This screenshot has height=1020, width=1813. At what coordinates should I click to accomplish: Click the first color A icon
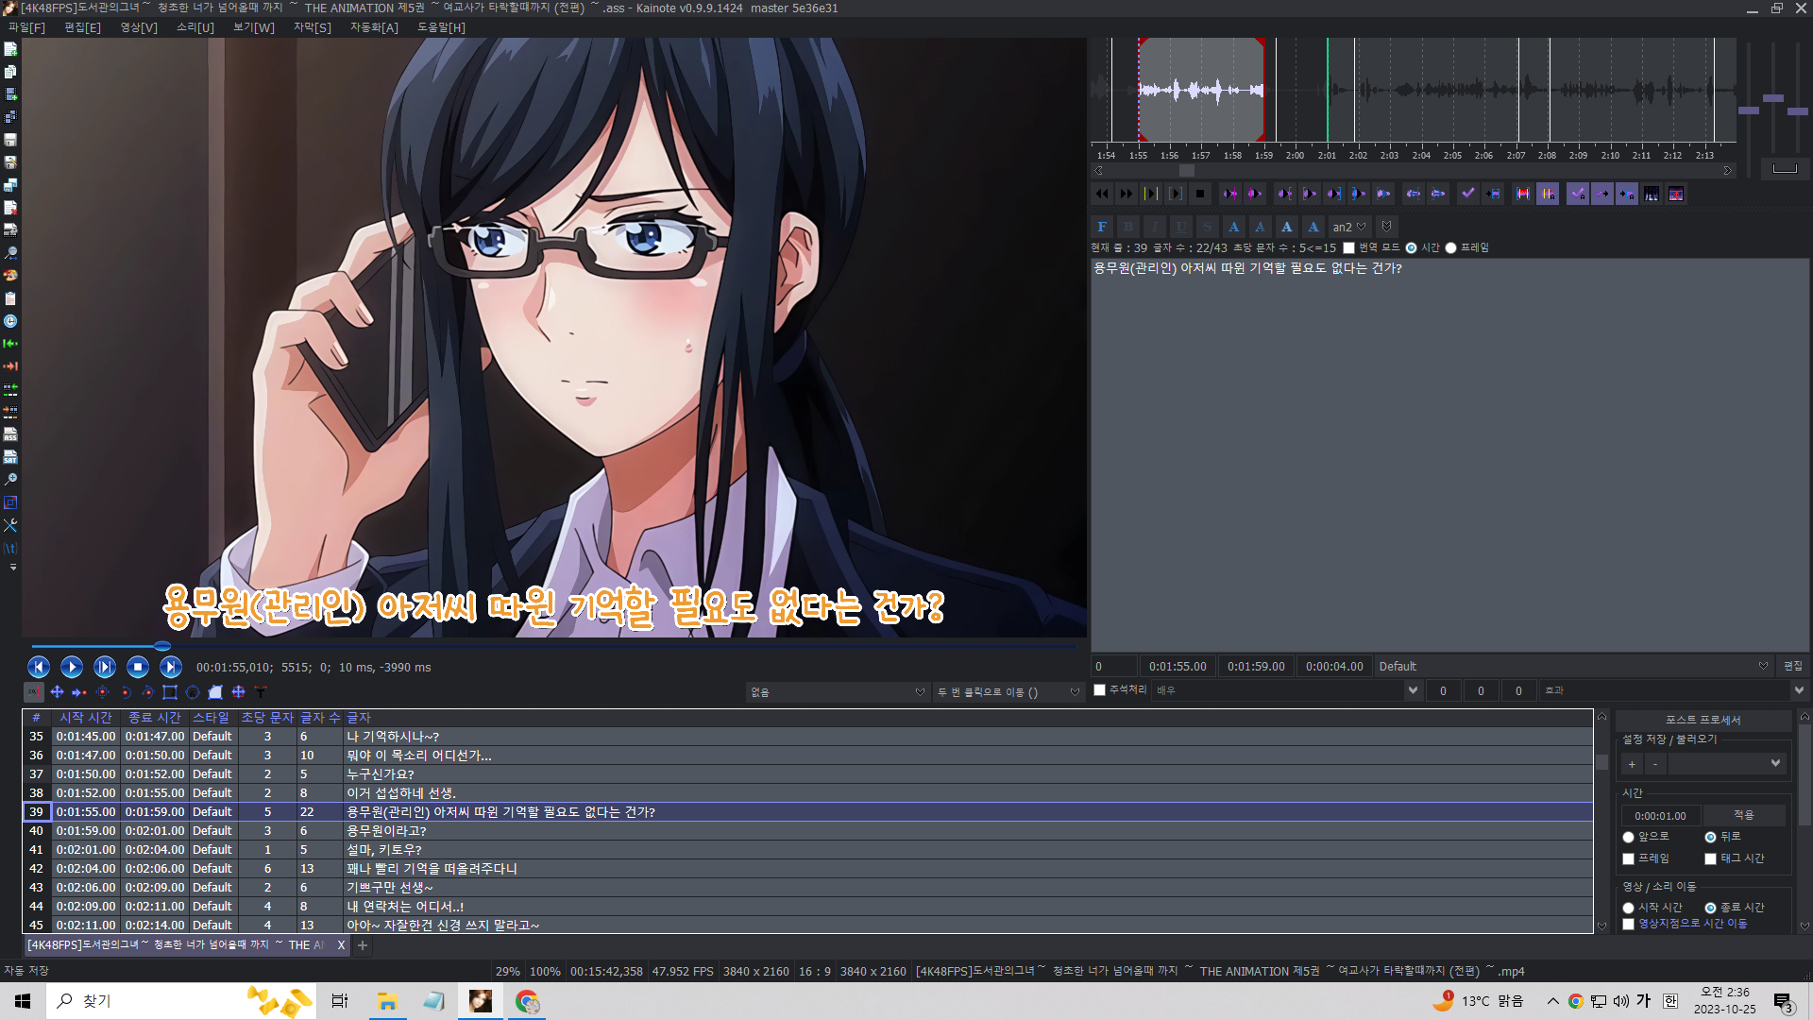coord(1234,227)
